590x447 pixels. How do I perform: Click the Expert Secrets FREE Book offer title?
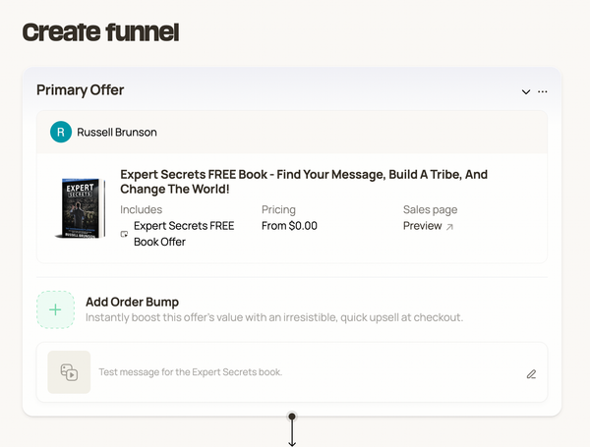click(304, 182)
